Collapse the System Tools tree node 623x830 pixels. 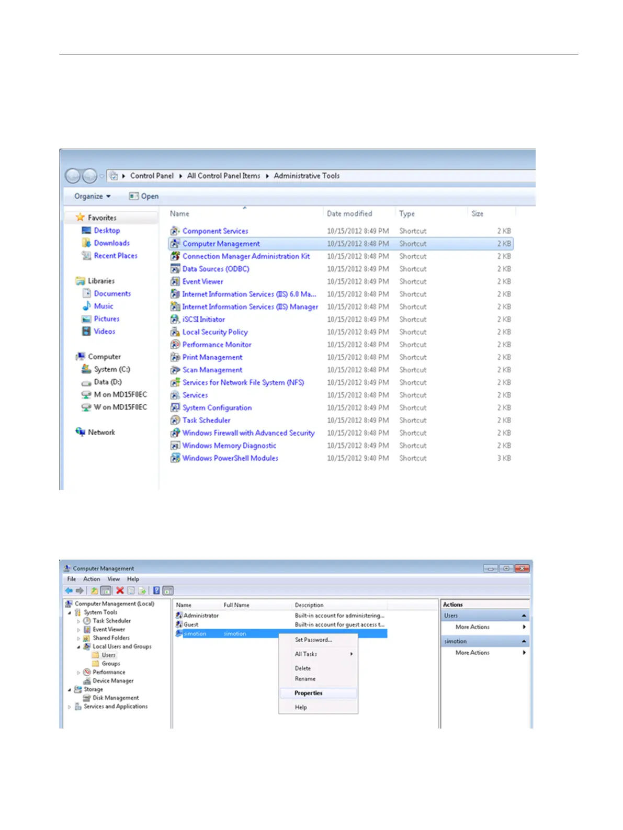click(x=70, y=612)
